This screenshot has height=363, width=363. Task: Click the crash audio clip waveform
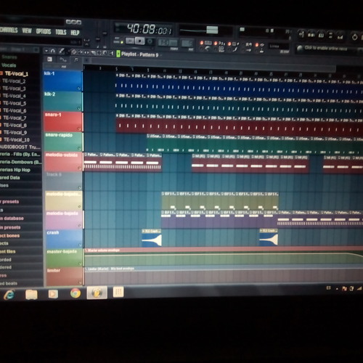[x=152, y=240]
